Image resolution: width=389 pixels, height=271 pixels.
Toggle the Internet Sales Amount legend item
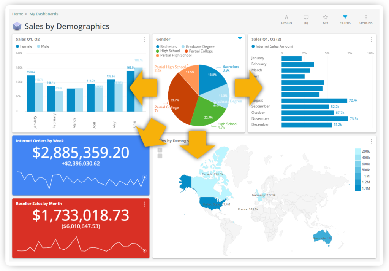pyautogui.click(x=272, y=46)
